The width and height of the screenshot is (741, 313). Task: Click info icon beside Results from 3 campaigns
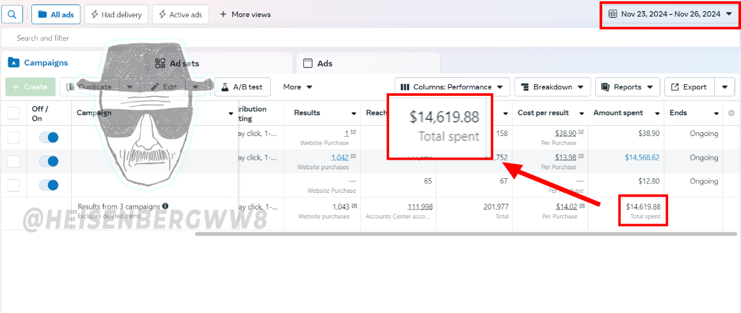165,206
